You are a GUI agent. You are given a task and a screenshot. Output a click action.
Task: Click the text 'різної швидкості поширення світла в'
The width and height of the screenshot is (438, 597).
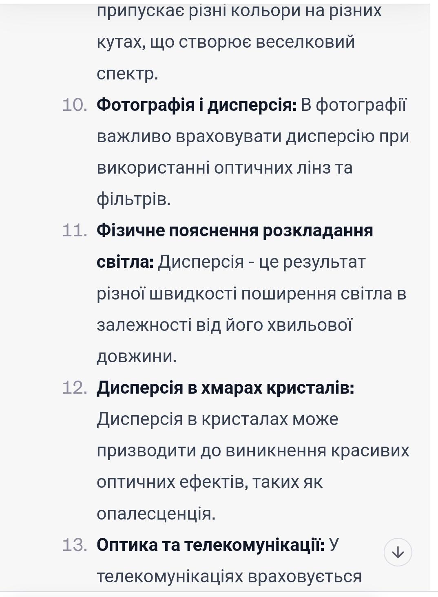pos(251,293)
